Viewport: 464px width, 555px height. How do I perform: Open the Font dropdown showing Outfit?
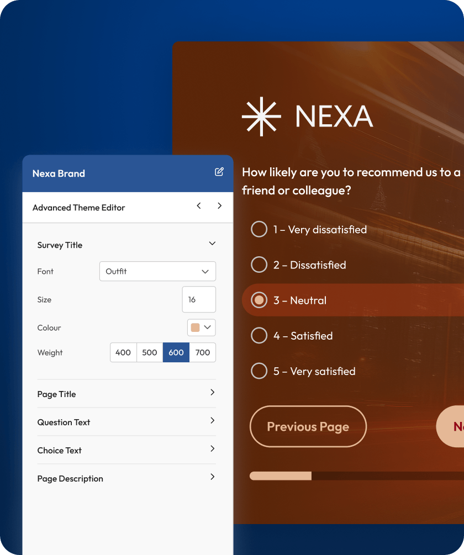157,271
